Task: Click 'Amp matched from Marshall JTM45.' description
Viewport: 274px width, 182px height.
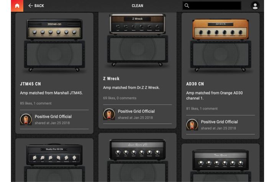Action: (x=51, y=93)
